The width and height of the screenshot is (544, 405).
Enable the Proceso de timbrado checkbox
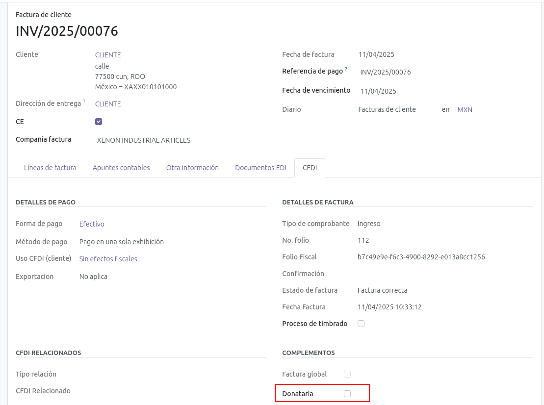click(361, 324)
